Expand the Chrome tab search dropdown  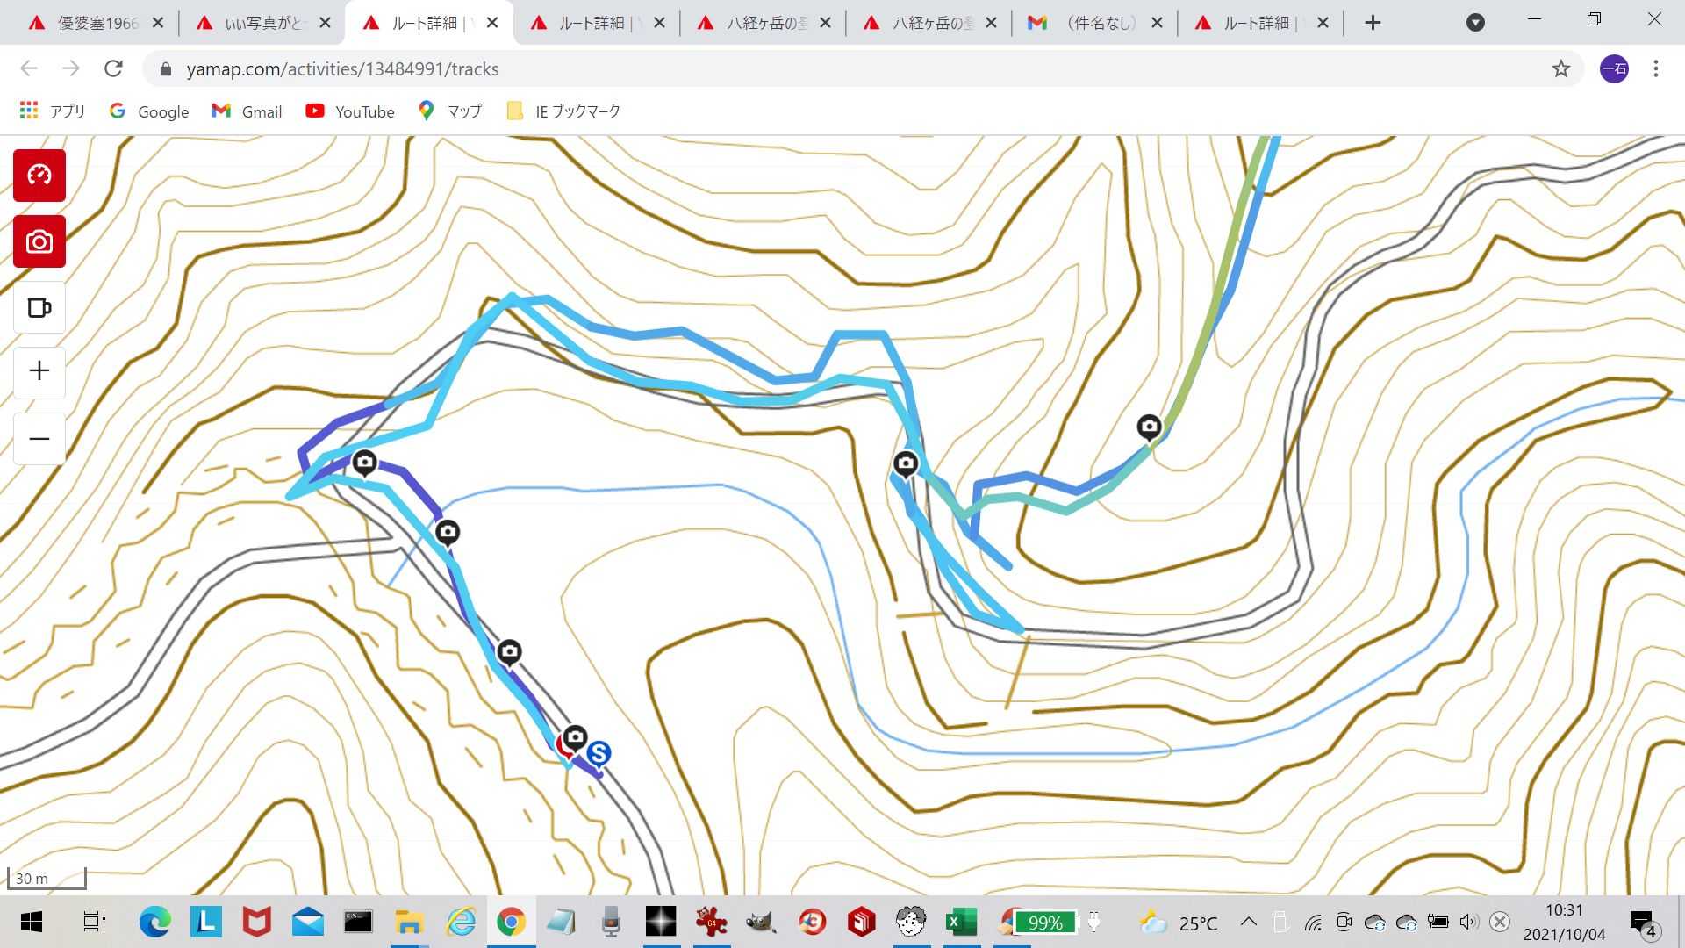tap(1475, 23)
